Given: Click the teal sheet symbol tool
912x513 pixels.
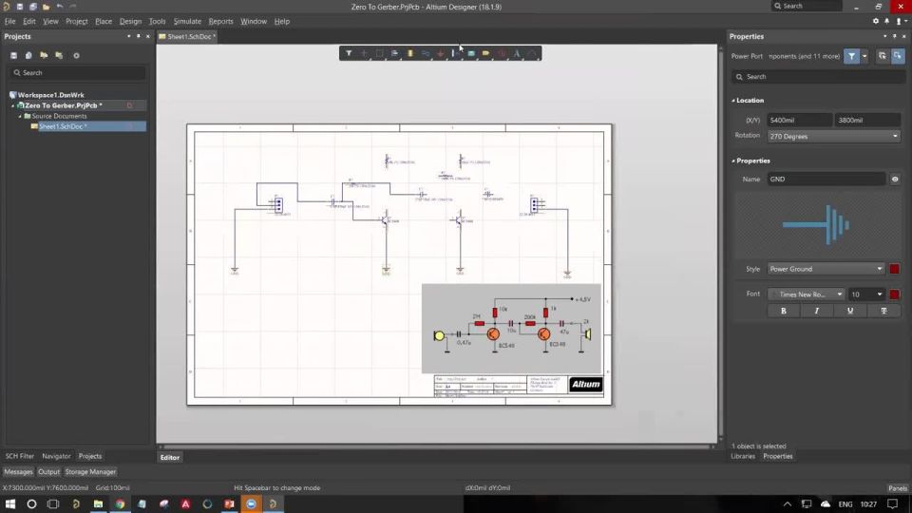Looking at the screenshot, I should pyautogui.click(x=471, y=53).
